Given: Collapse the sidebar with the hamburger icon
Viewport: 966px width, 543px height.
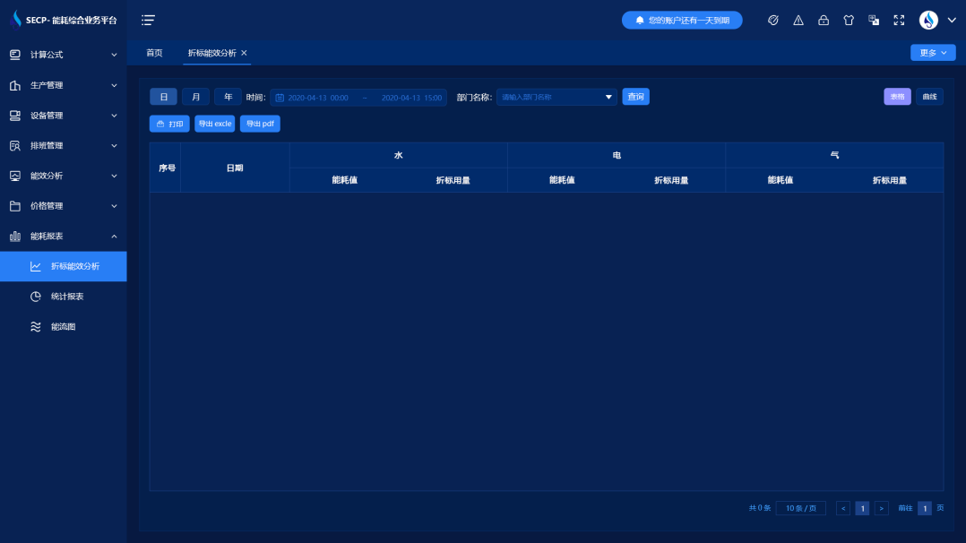Looking at the screenshot, I should (148, 20).
